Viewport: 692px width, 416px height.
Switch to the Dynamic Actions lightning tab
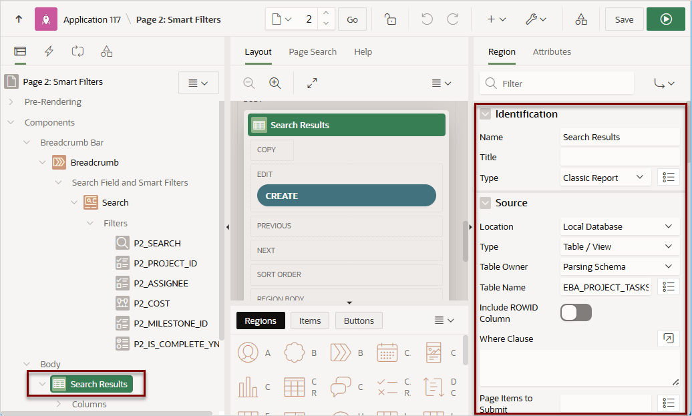49,51
